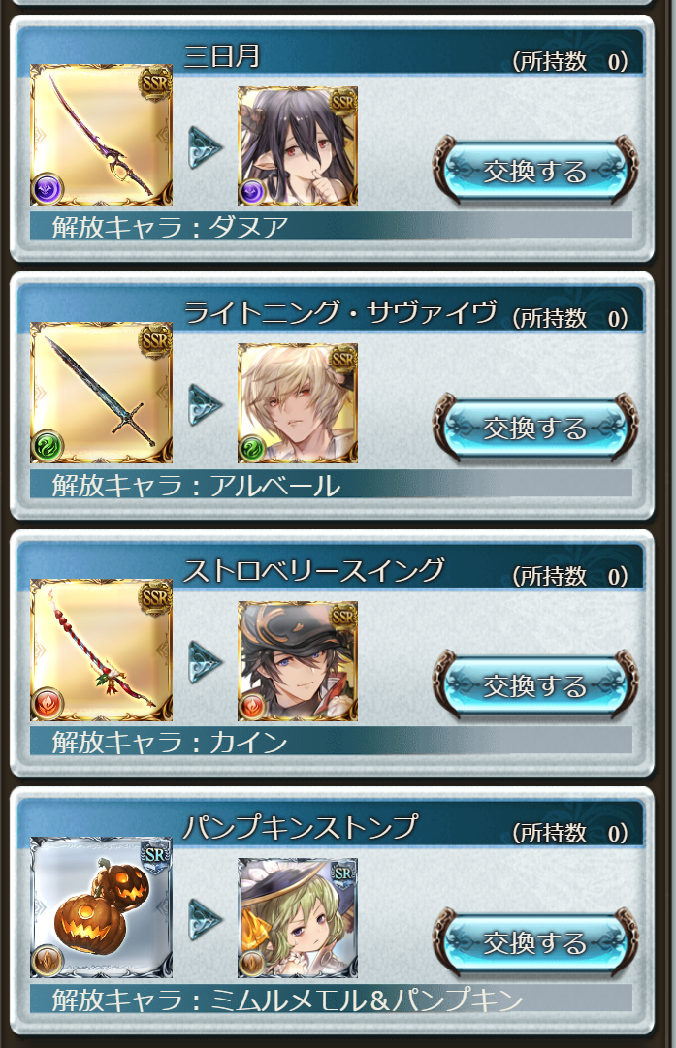The image size is (676, 1048).
Task: Click the 交換する button for 三日月
Action: 535,171
